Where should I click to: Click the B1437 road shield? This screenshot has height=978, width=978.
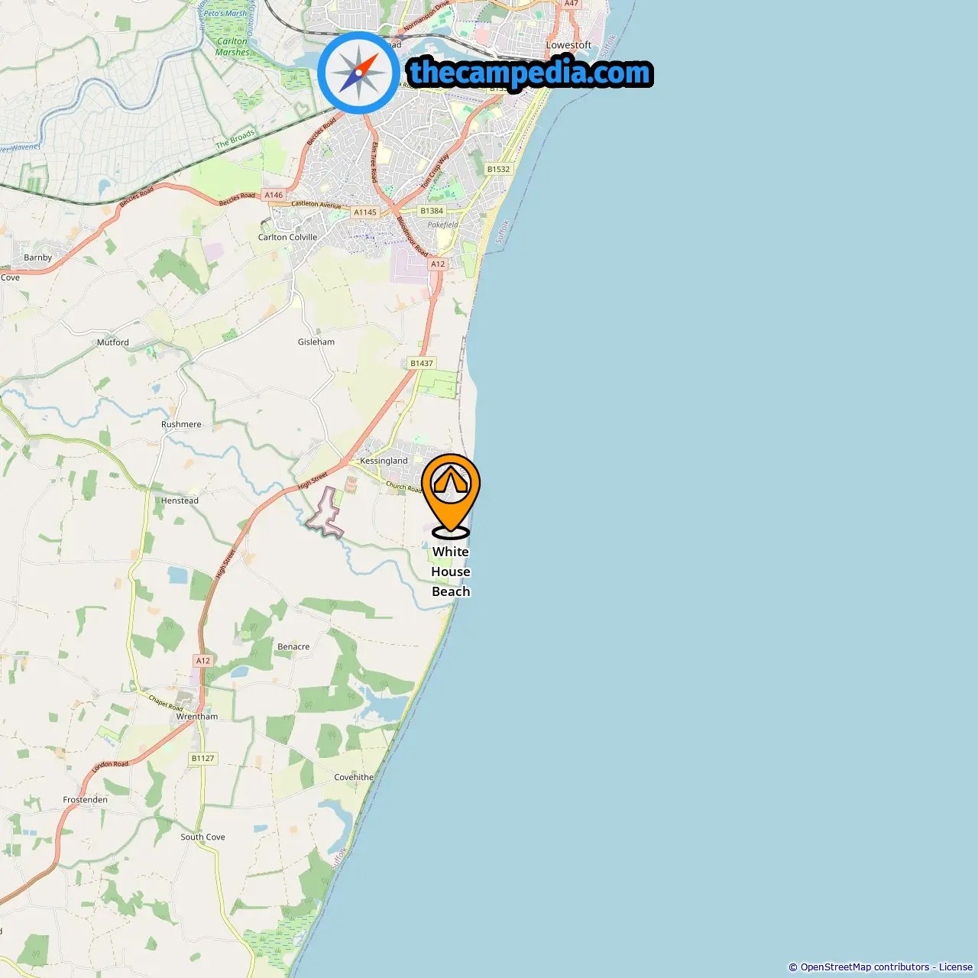pyautogui.click(x=421, y=364)
